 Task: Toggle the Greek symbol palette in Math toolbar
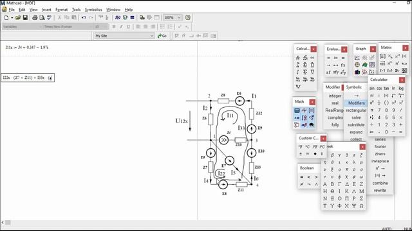(x=304, y=125)
